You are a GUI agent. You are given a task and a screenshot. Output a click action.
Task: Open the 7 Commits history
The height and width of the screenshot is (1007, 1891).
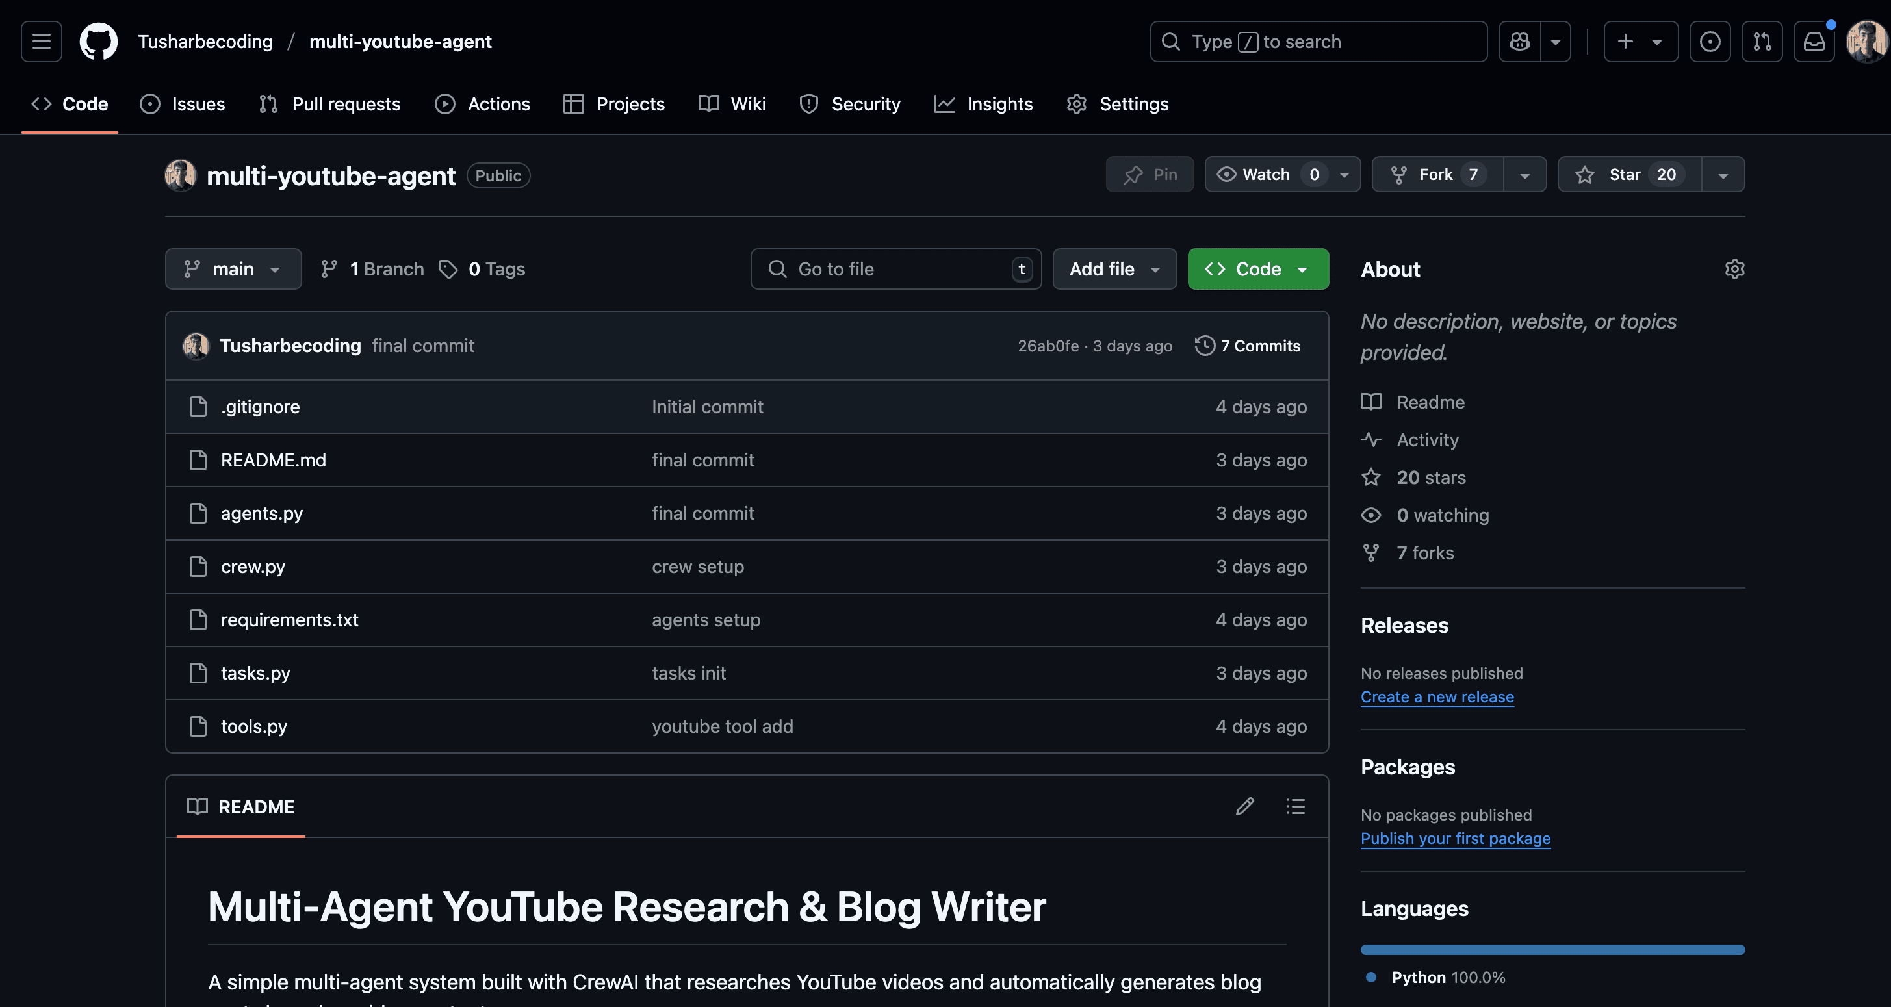(1247, 346)
